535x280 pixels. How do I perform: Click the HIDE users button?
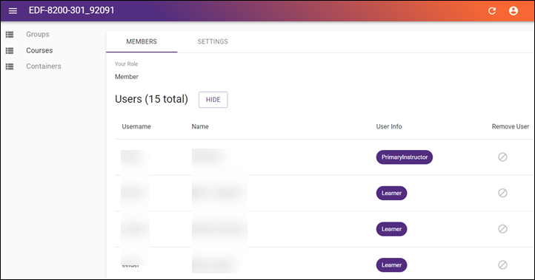click(x=213, y=100)
